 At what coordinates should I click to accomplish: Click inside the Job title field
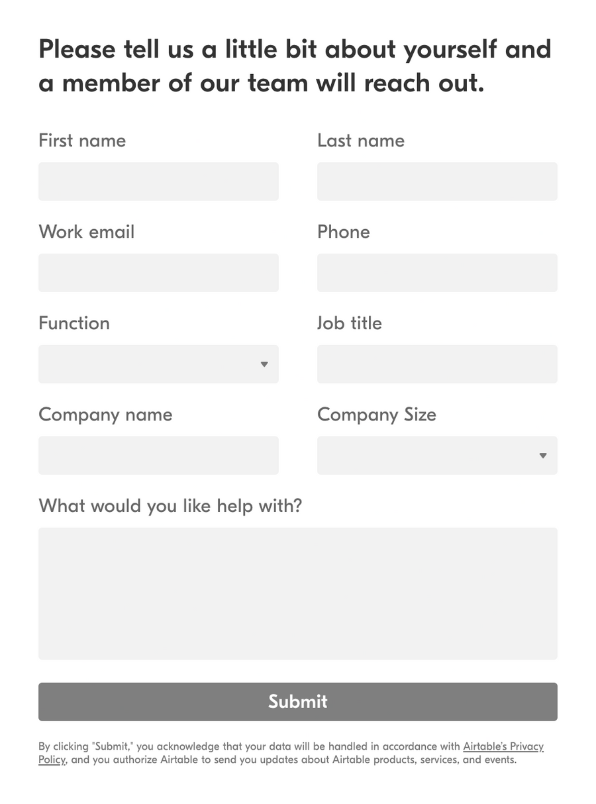click(x=437, y=364)
